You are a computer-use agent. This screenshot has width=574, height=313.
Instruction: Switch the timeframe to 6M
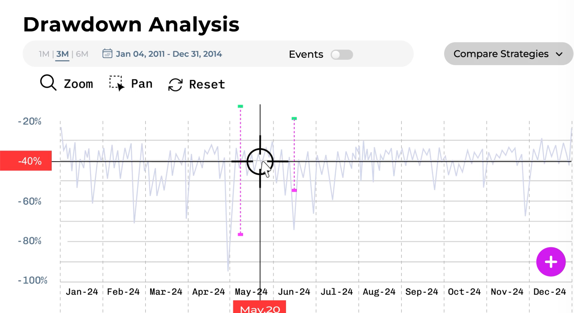point(81,53)
